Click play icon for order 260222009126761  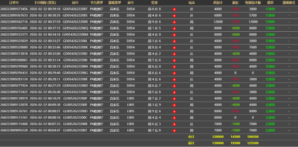pyautogui.click(x=175, y=111)
